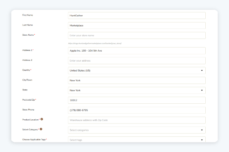Click the empty Store Name input
Screen dimensions: 229x152
click(136, 35)
